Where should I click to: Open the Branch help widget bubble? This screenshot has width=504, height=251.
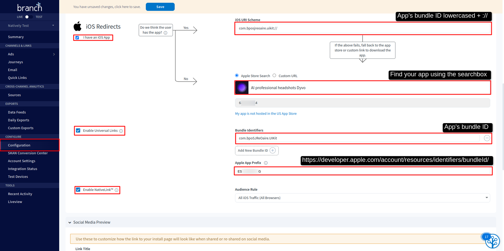click(492, 241)
